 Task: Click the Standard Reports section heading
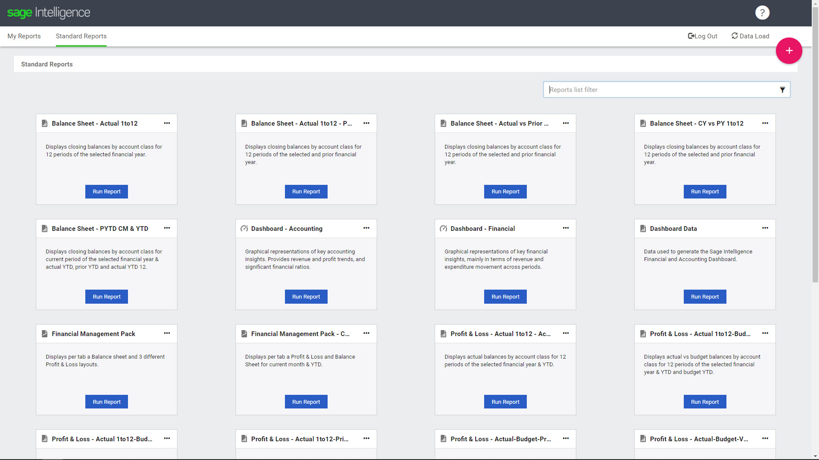tap(47, 64)
